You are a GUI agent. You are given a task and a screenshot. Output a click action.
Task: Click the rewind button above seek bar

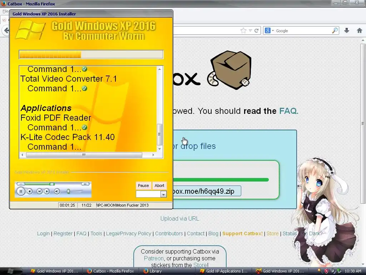[20, 184]
